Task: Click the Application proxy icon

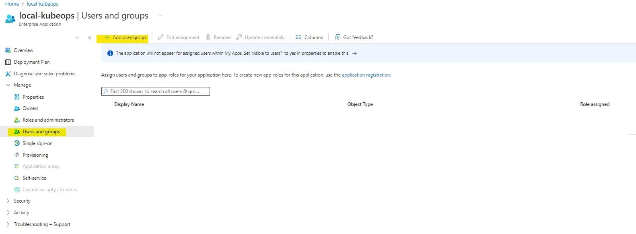Action: (x=17, y=166)
